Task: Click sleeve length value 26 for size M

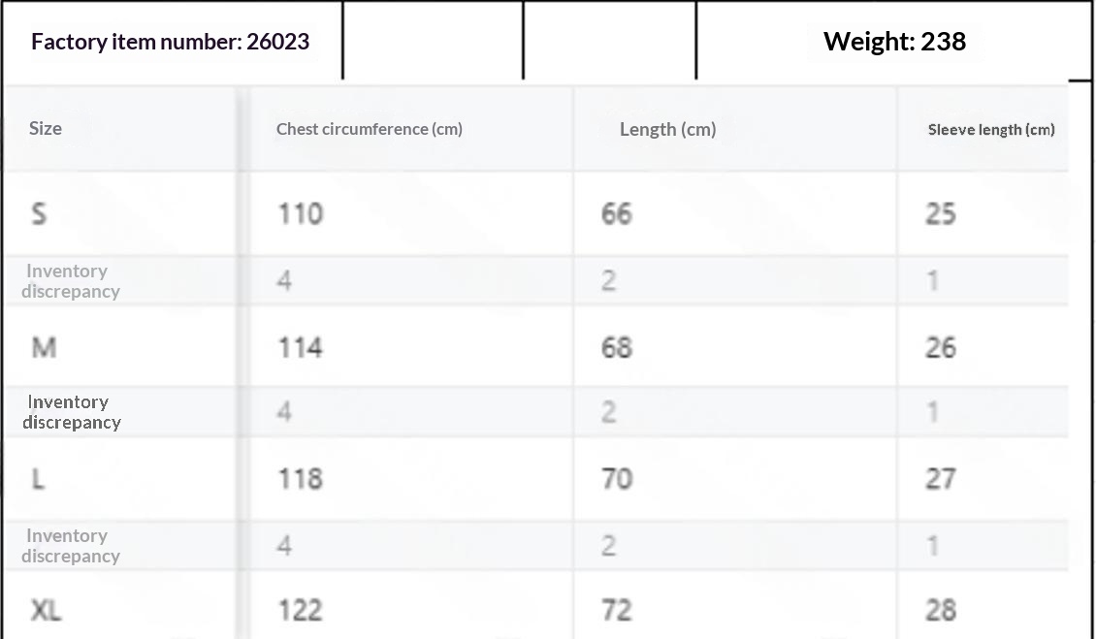Action: (940, 347)
